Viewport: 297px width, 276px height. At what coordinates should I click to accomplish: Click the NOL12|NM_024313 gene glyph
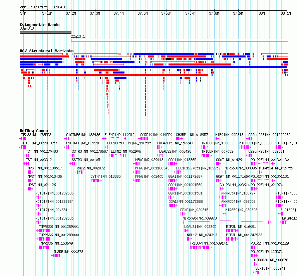(190, 239)
